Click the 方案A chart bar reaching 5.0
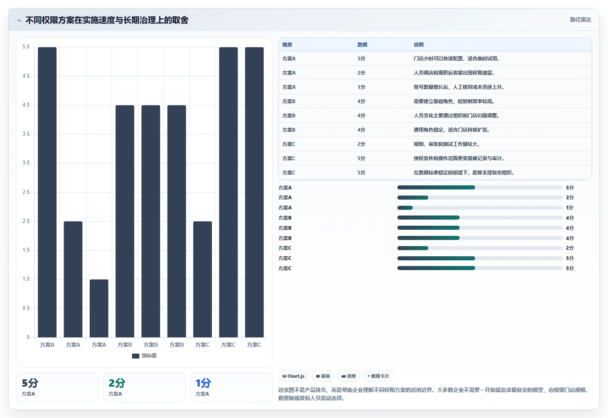Viewport: 608px width, 418px height. (47, 192)
